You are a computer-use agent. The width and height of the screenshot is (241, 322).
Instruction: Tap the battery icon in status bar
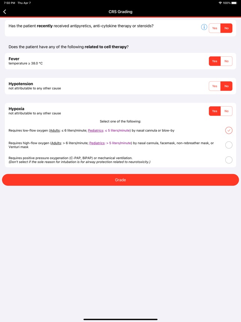click(235, 3)
